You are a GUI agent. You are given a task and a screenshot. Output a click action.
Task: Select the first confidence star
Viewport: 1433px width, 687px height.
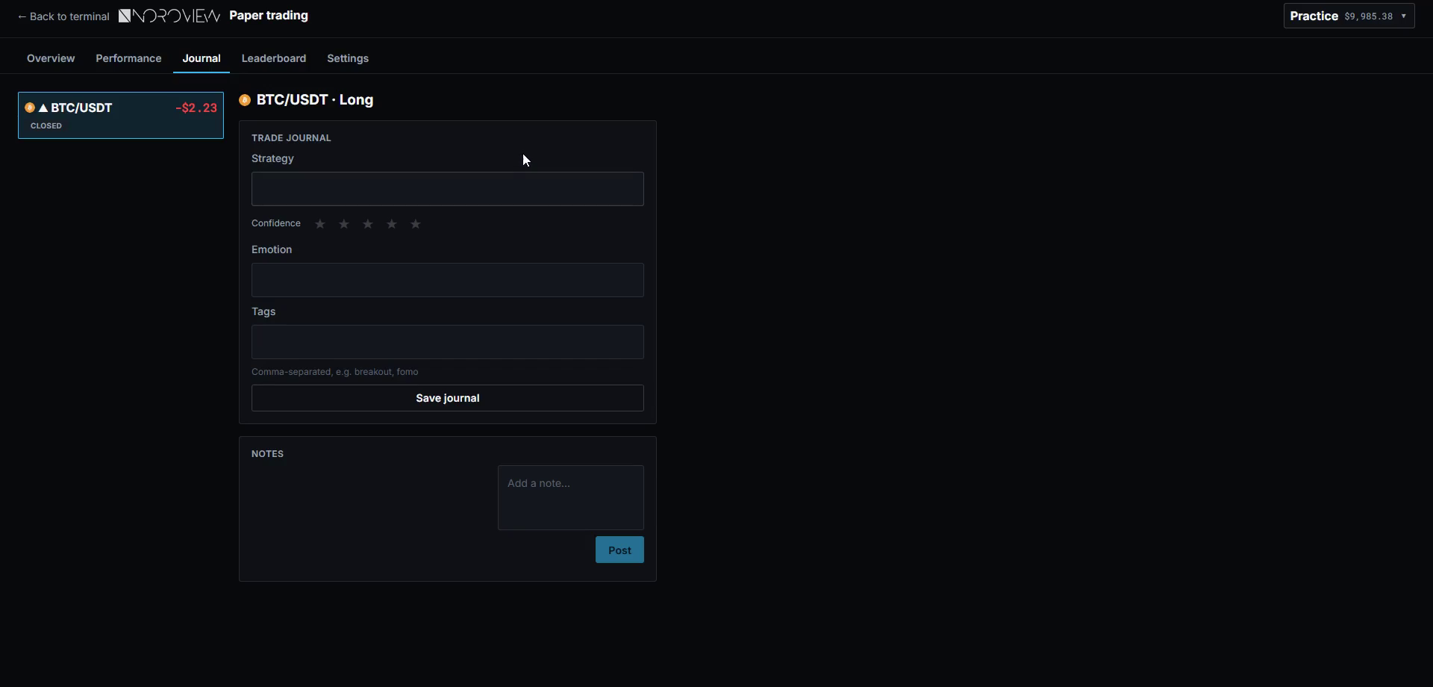point(320,224)
